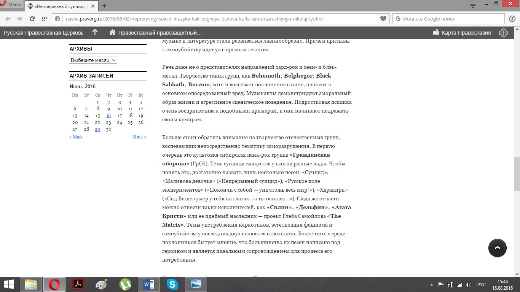Click the bold text Behemoth

point(266,76)
